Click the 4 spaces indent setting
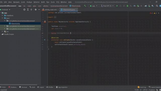The height and width of the screenshot is (91, 161). coord(151,90)
